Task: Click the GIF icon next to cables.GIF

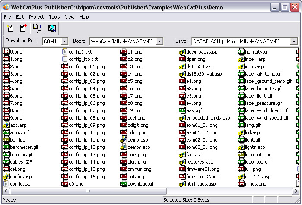Action: point(6,162)
